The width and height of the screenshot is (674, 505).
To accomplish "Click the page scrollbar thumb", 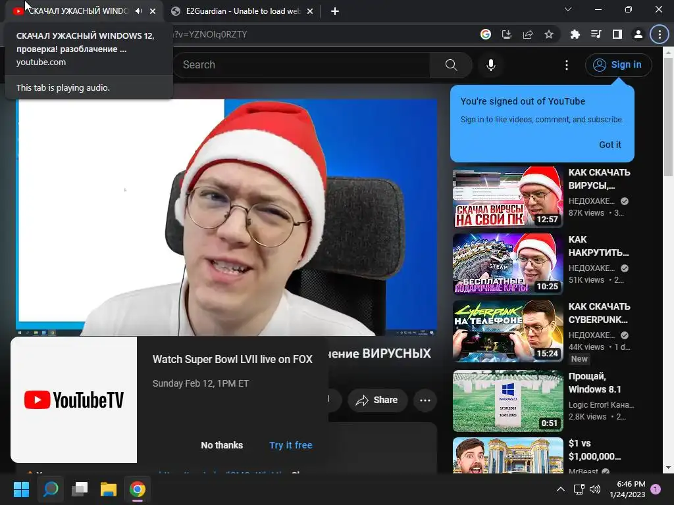I will [x=668, y=117].
